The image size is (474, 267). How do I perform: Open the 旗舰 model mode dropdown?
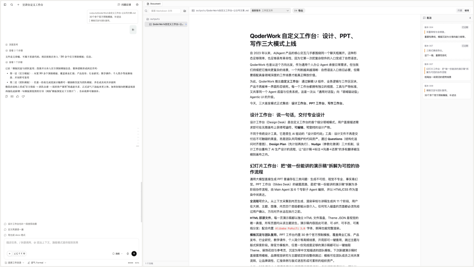pyautogui.click(x=118, y=254)
